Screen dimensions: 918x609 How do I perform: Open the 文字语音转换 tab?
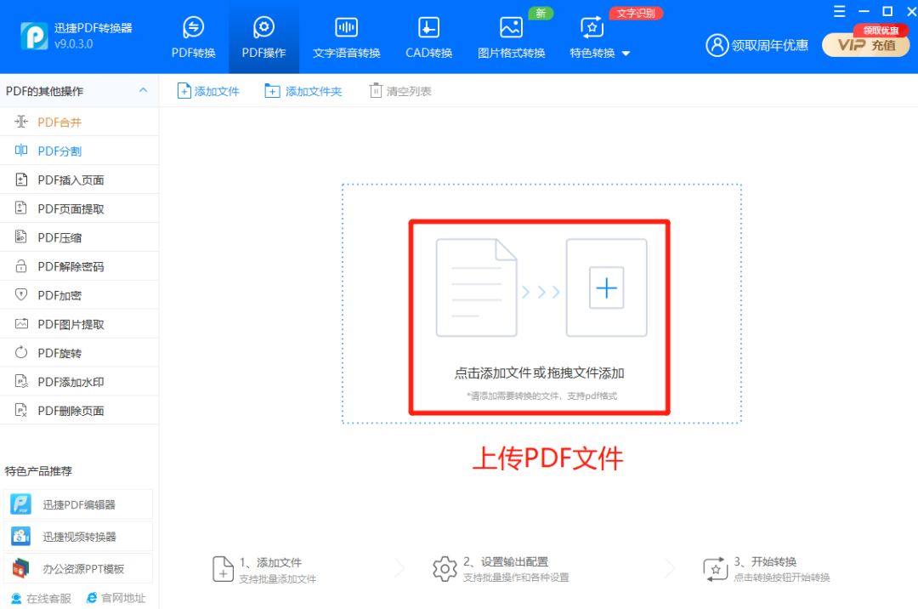click(x=347, y=38)
